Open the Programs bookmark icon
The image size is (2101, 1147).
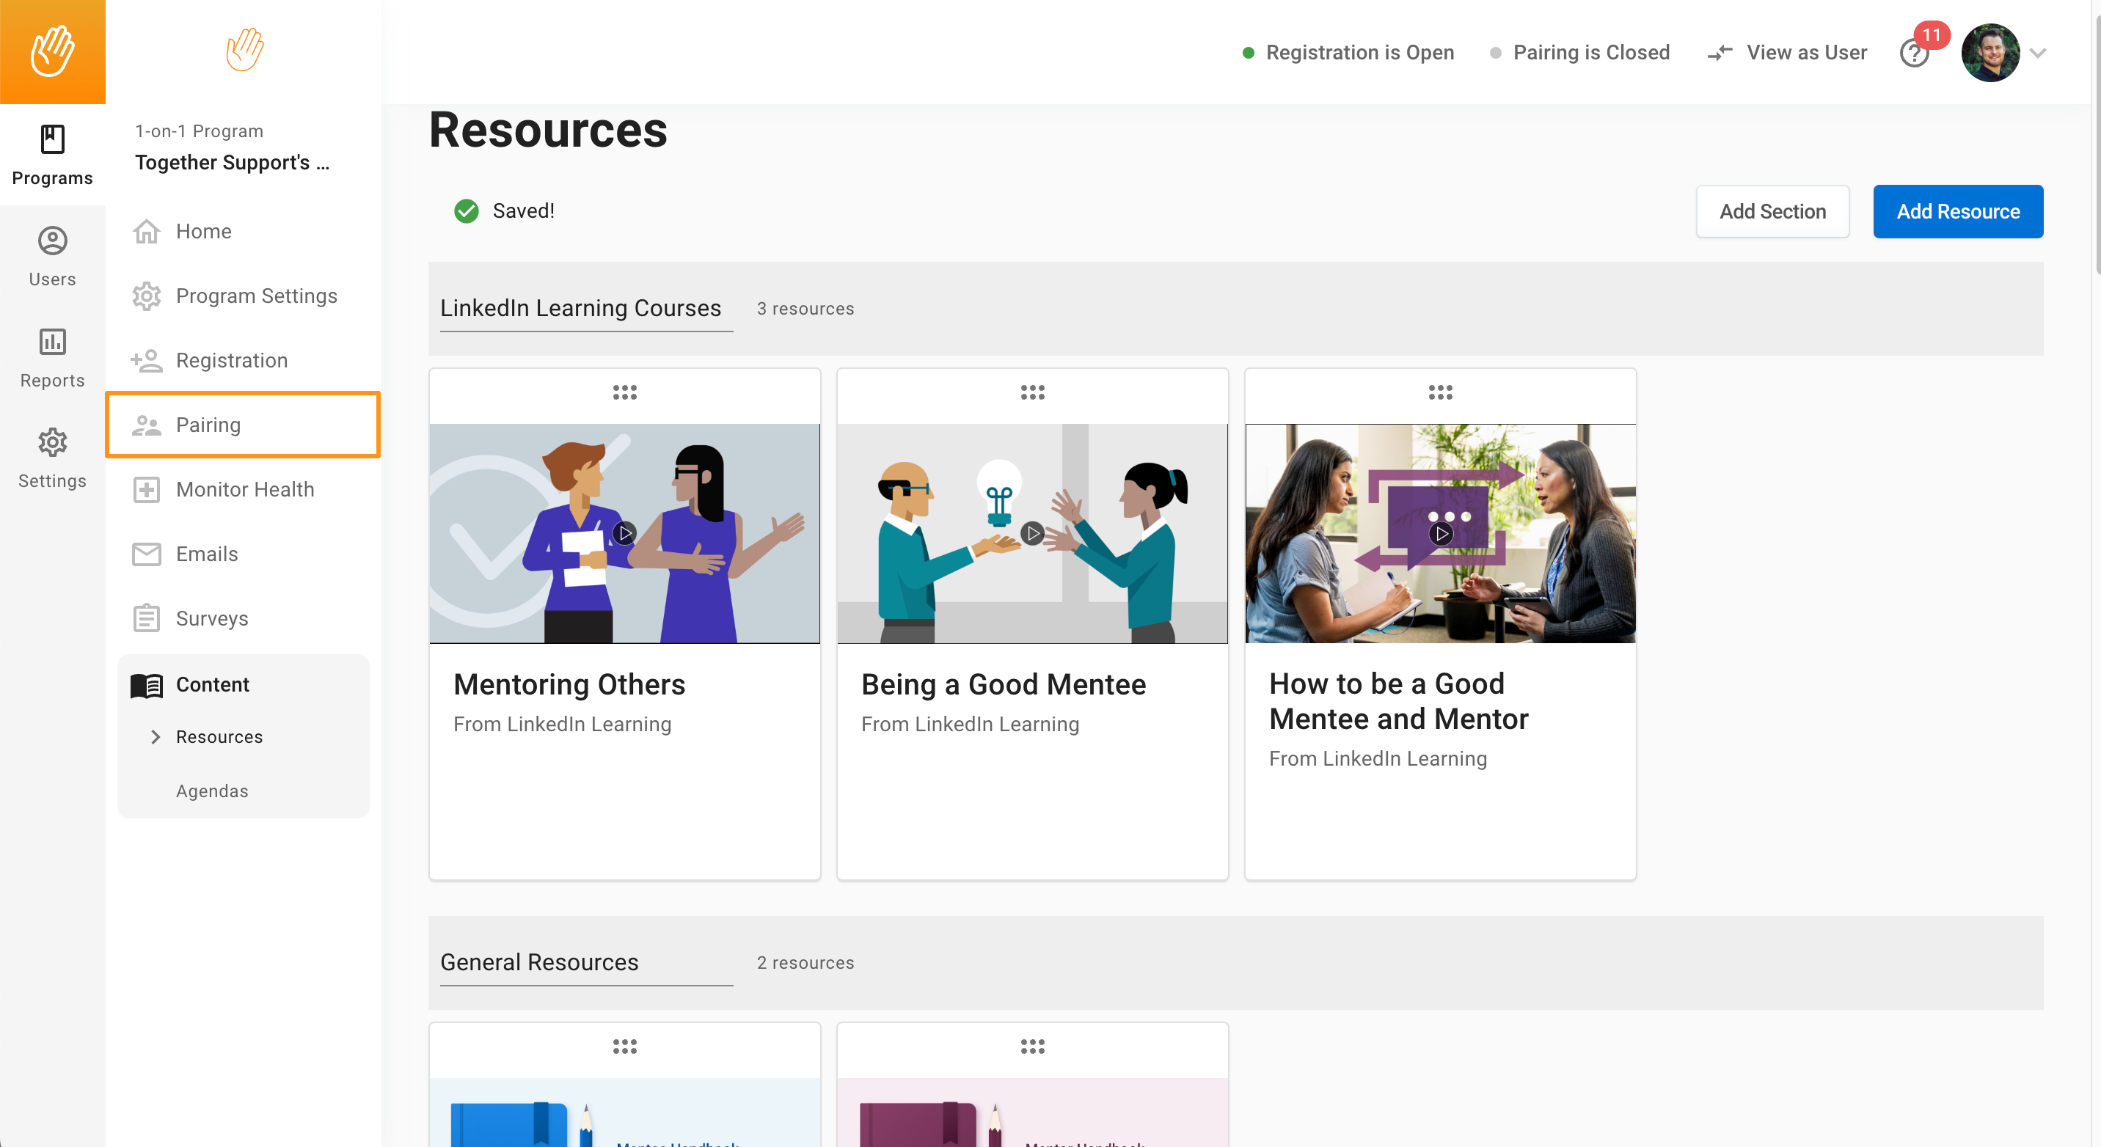tap(52, 139)
